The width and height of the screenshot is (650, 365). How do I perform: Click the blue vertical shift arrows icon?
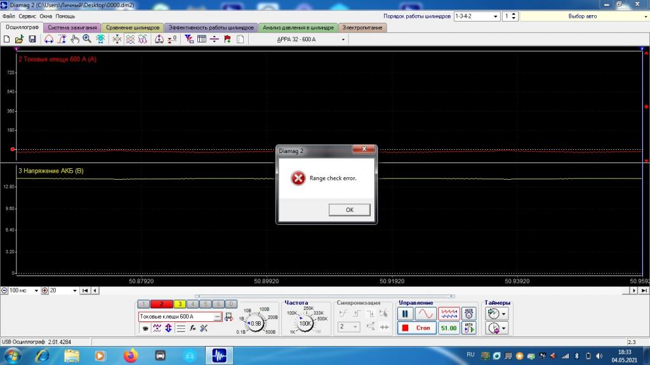(x=168, y=328)
